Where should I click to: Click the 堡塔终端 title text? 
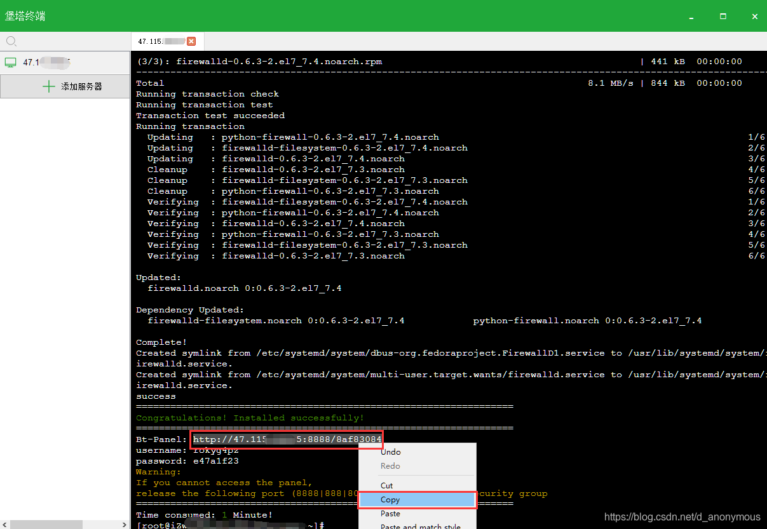pos(25,16)
